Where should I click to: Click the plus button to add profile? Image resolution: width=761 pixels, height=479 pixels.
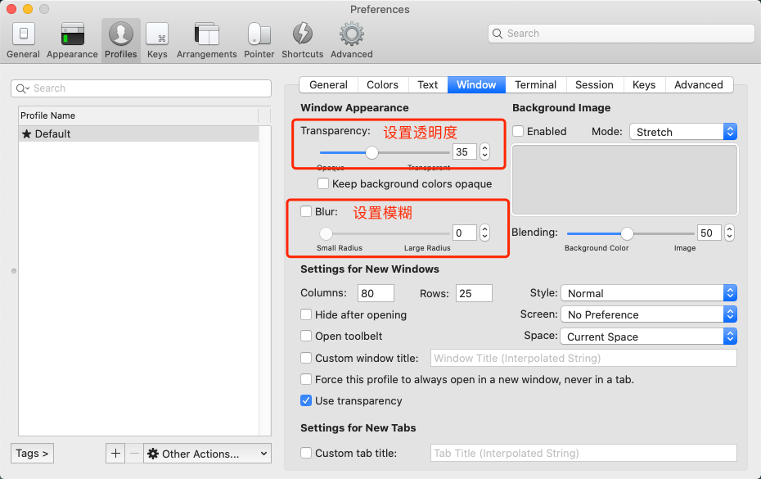coord(115,454)
